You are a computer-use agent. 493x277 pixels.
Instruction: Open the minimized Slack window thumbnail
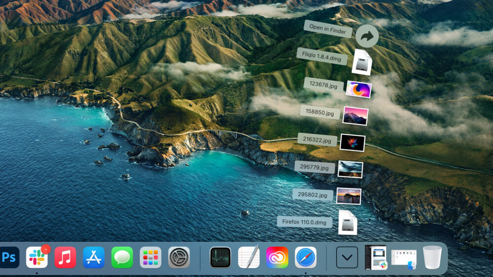tap(375, 257)
